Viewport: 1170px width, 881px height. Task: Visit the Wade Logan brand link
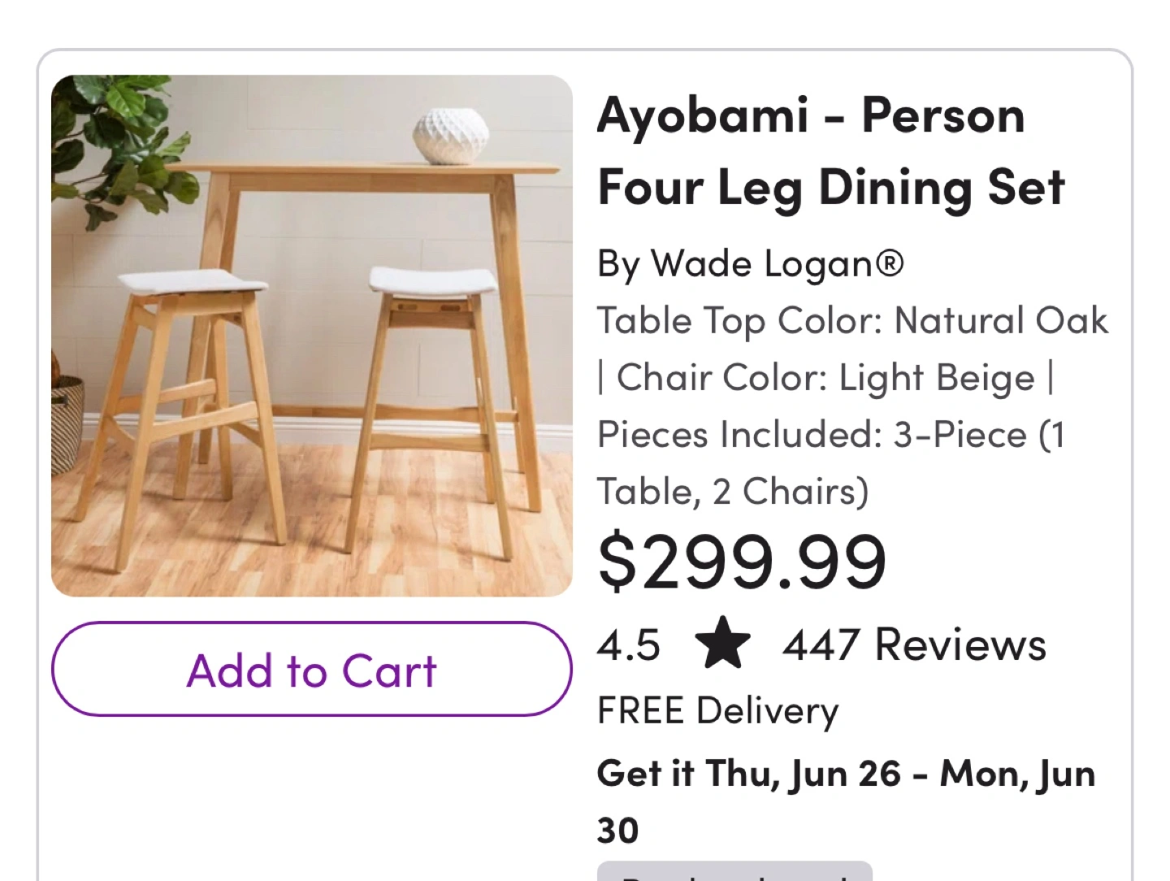coord(751,264)
